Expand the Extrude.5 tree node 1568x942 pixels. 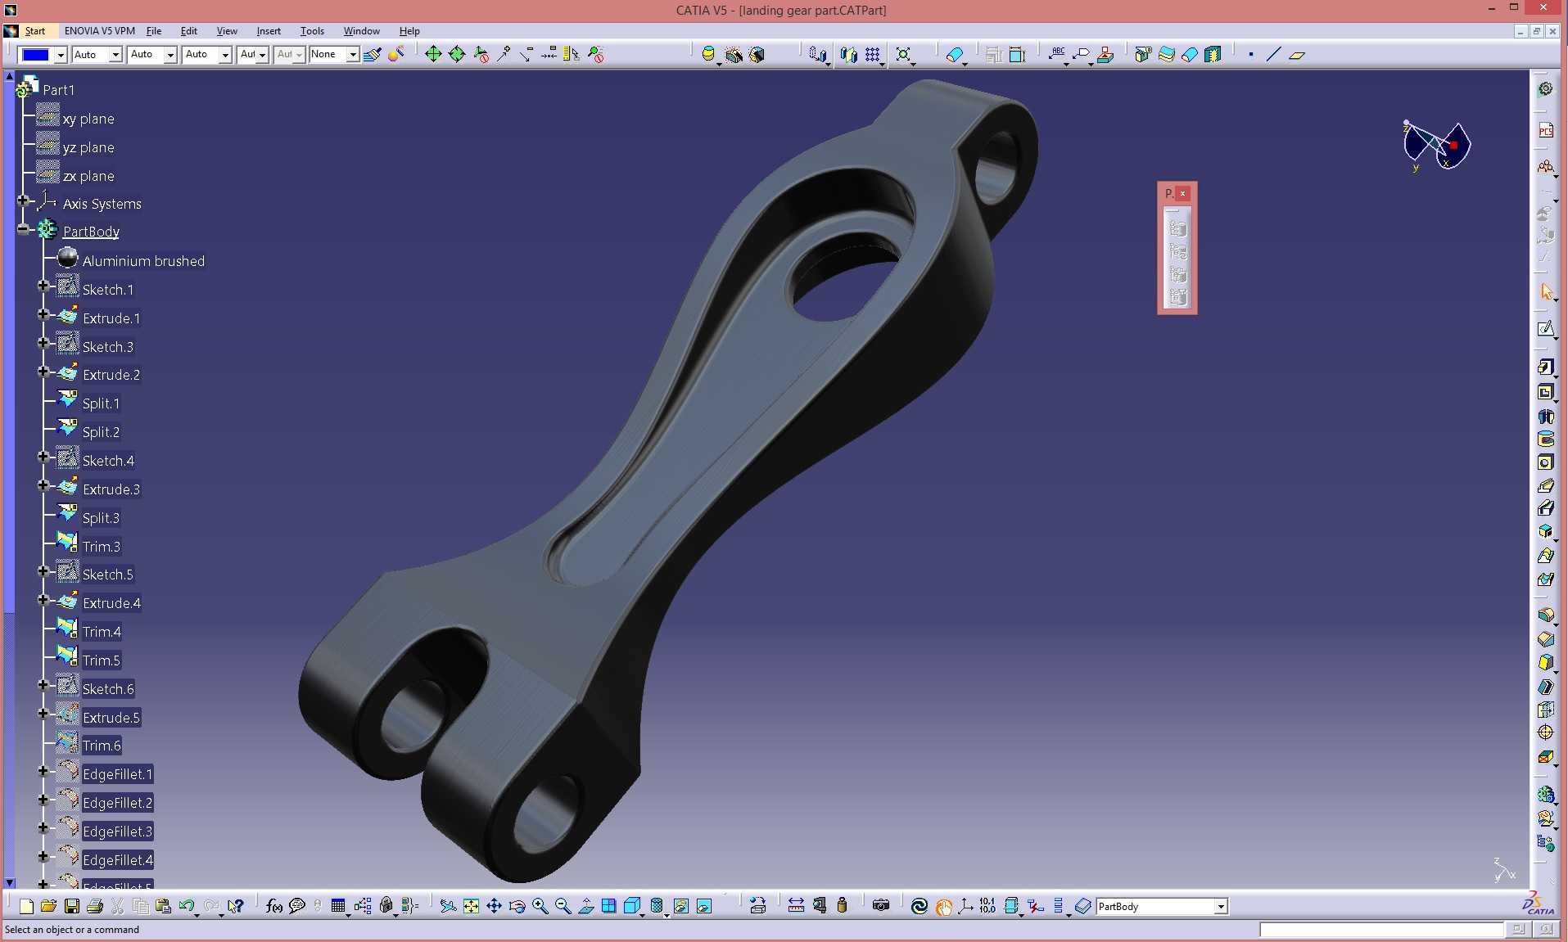[x=43, y=714]
